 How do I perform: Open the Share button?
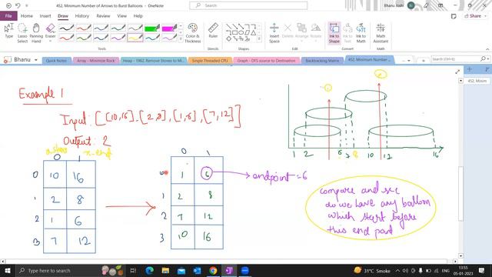(x=473, y=16)
